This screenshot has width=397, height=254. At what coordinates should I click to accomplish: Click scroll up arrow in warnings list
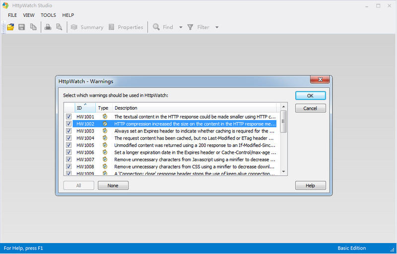283,107
